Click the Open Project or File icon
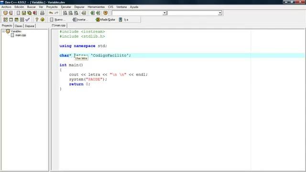Viewport: 306px width, 172px height. pos(11,13)
